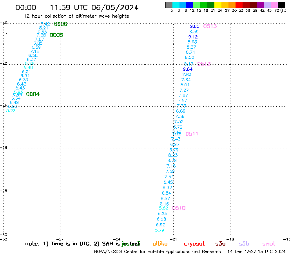Click the green time stamp 0006
Screen dimensions: 290x255
pyautogui.click(x=61, y=24)
